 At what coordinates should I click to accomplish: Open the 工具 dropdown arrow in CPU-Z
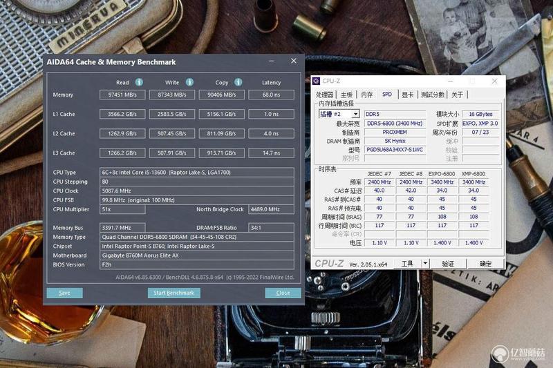pos(425,264)
